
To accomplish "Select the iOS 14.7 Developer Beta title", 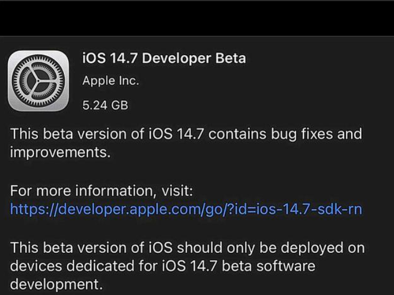I will point(163,58).
